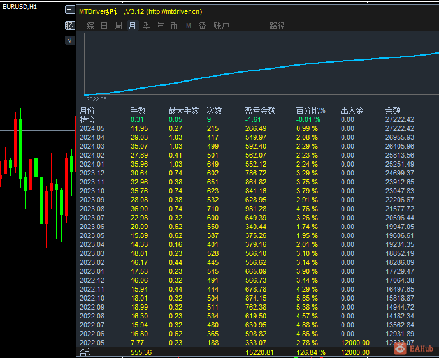Collapse the MTDriver panel with minus icon
Image resolution: width=439 pixels, height=358 pixels.
coord(69,10)
